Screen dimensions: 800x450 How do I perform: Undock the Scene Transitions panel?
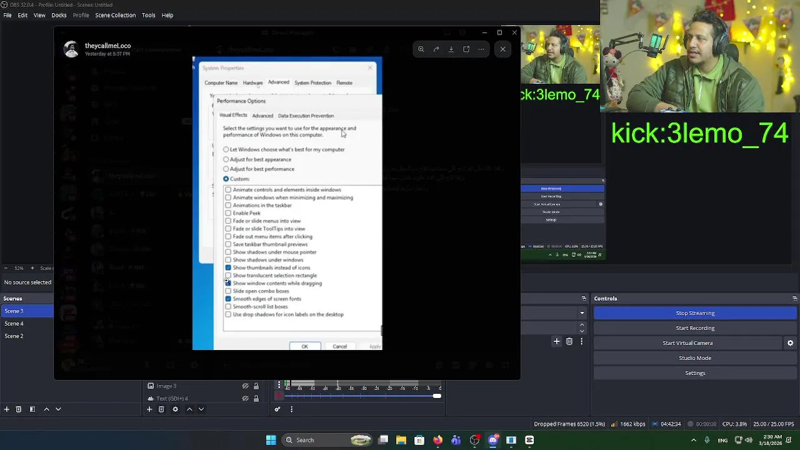[x=582, y=299]
